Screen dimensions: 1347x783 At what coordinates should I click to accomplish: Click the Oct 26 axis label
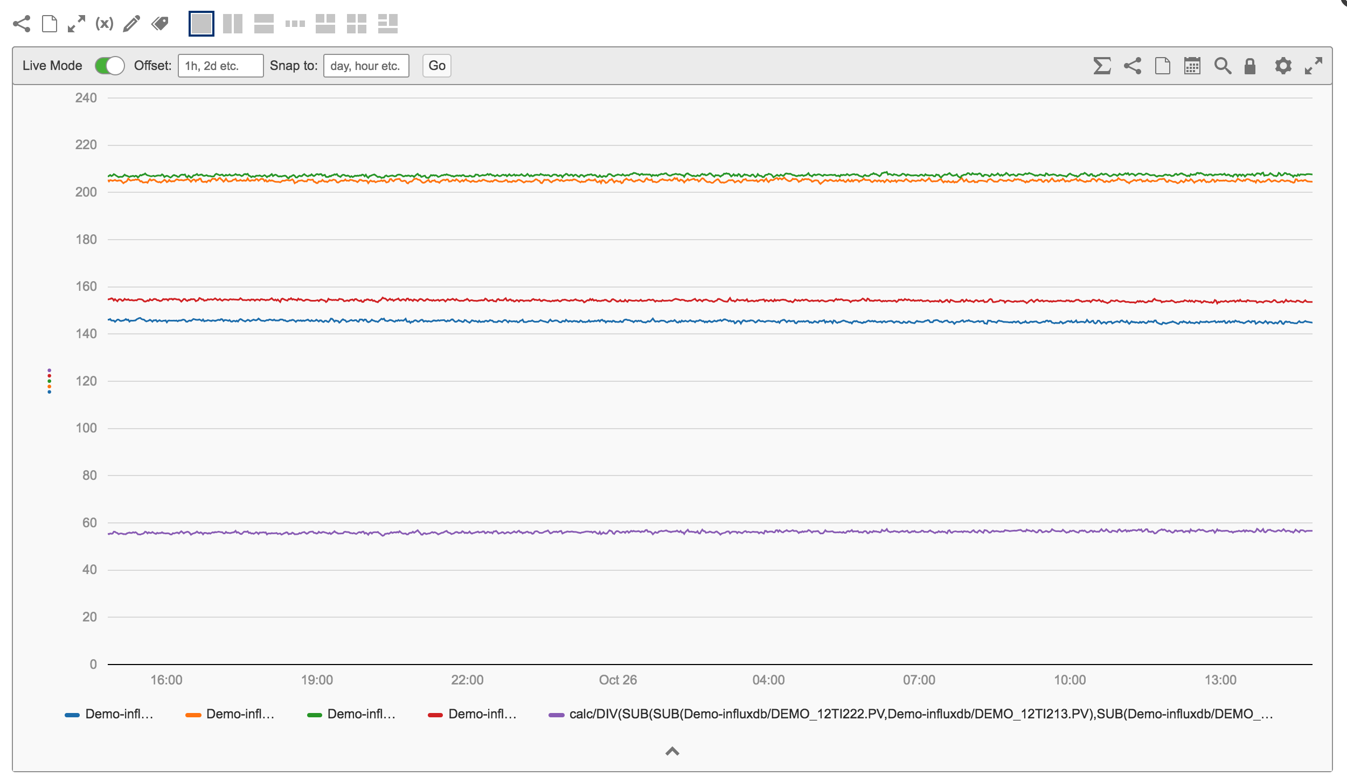(618, 680)
